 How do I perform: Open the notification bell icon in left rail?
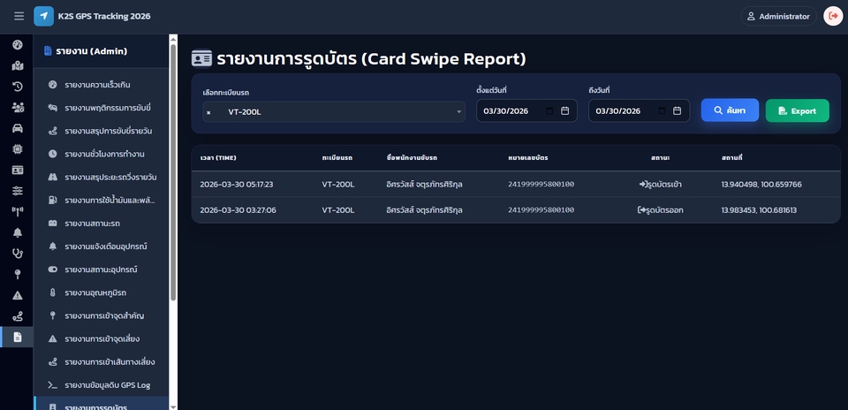(18, 232)
